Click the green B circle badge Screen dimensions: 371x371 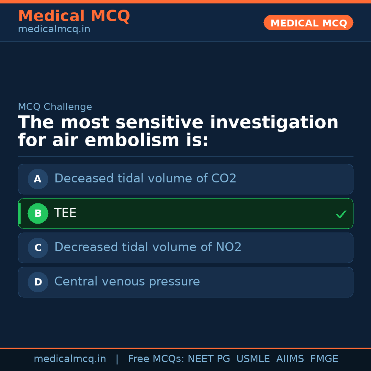[x=38, y=213]
